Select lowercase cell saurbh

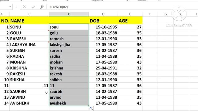coord(69,91)
